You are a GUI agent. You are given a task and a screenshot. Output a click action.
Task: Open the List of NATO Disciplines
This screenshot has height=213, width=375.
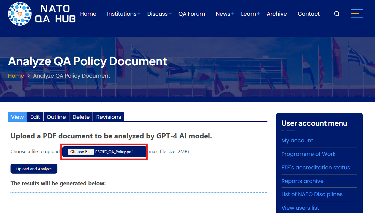(x=312, y=194)
